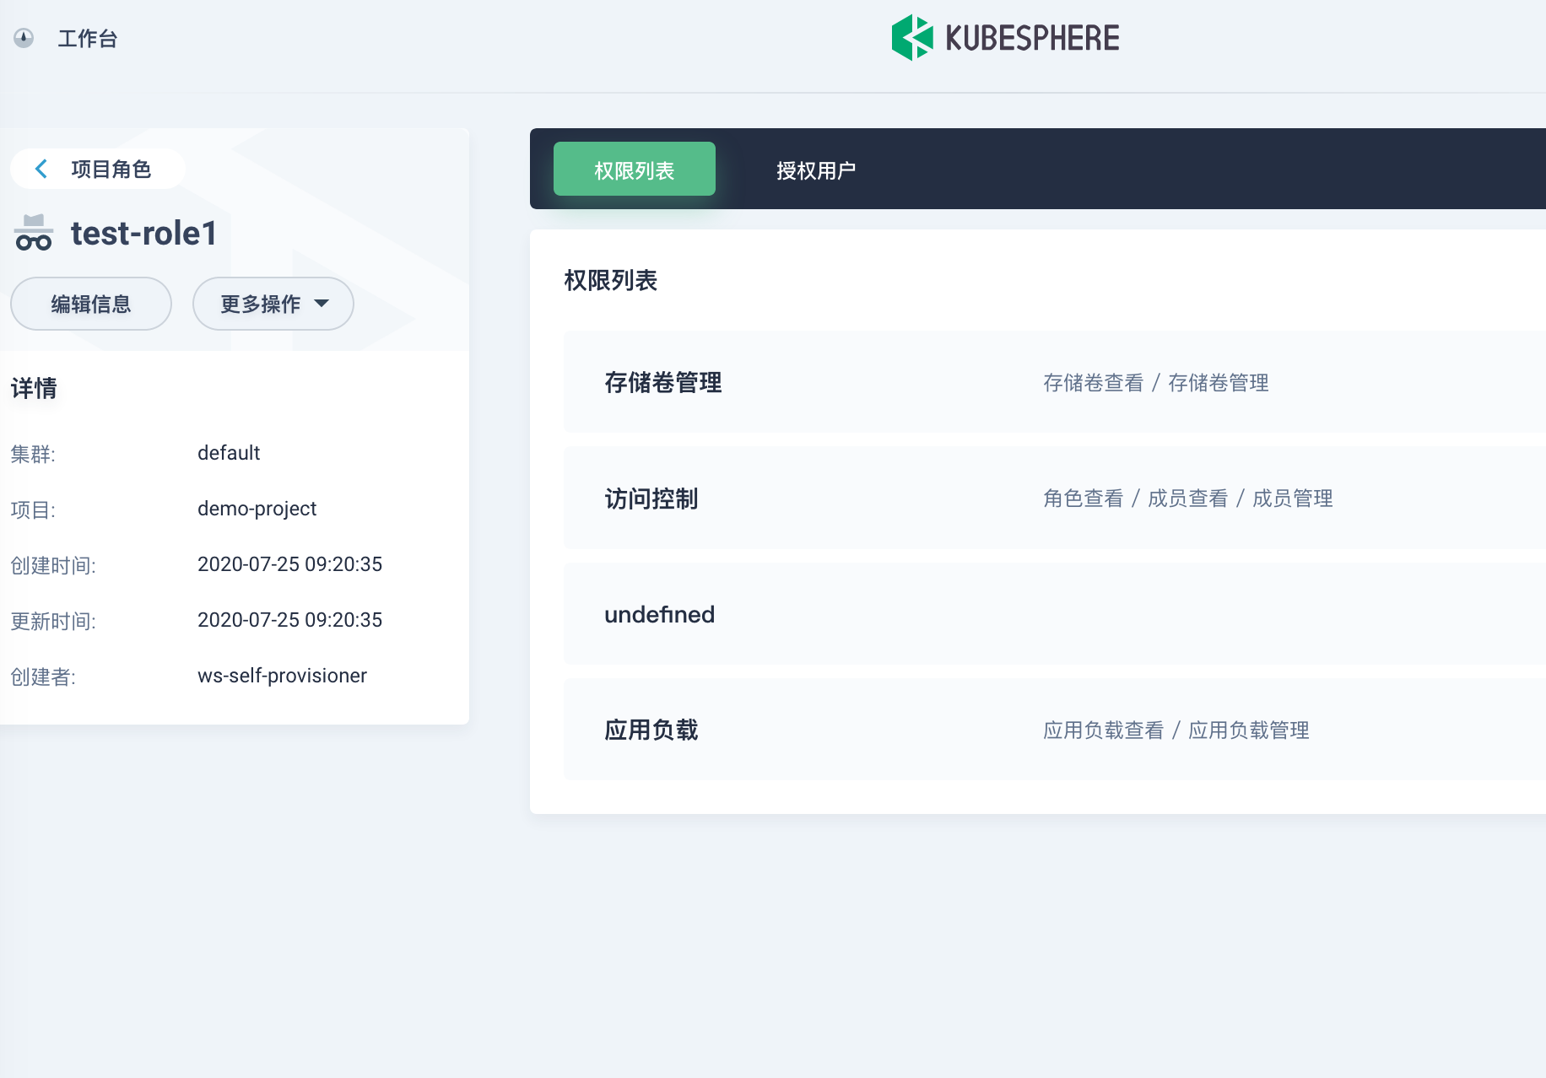This screenshot has height=1078, width=1546.
Task: Click the 详情 section heading
Action: pos(34,388)
